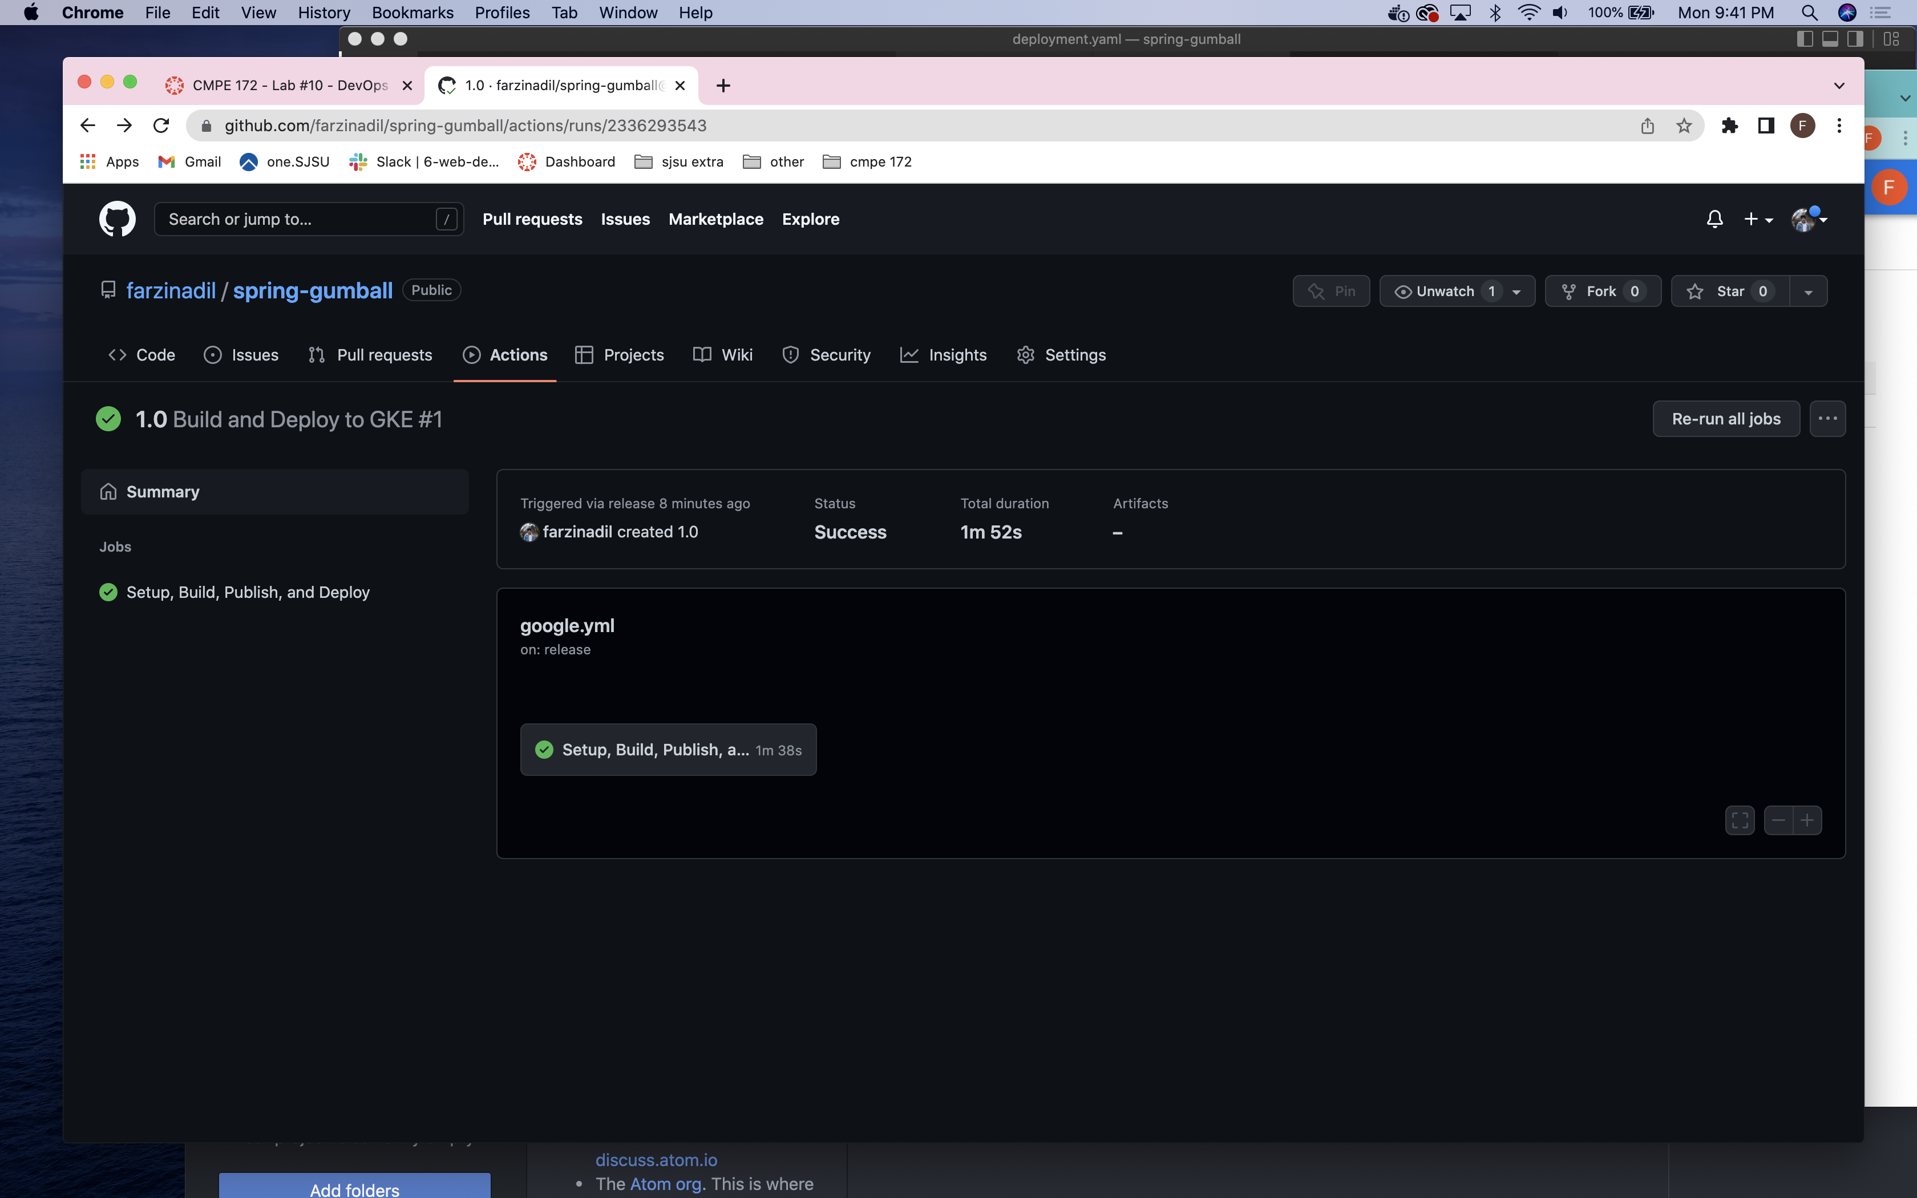Viewport: 1917px width, 1198px height.
Task: Bookmark this page with star icon
Action: coord(1683,126)
